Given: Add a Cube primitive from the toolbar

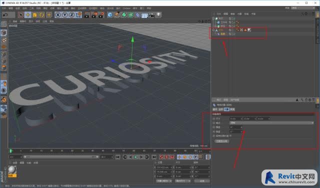Looking at the screenshot, I should [110, 15].
